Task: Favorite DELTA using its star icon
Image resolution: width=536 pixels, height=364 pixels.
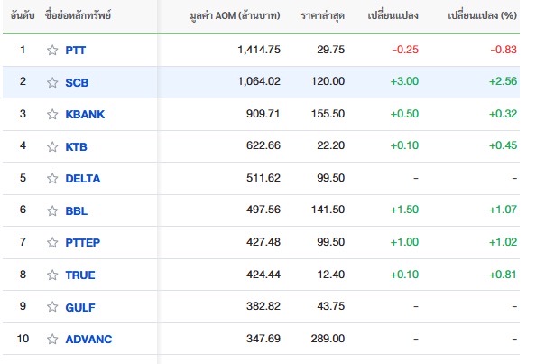Action: click(x=52, y=179)
